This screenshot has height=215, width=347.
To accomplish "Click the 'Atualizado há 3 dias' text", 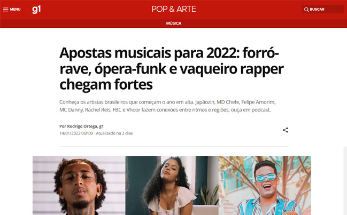I will [x=114, y=133].
